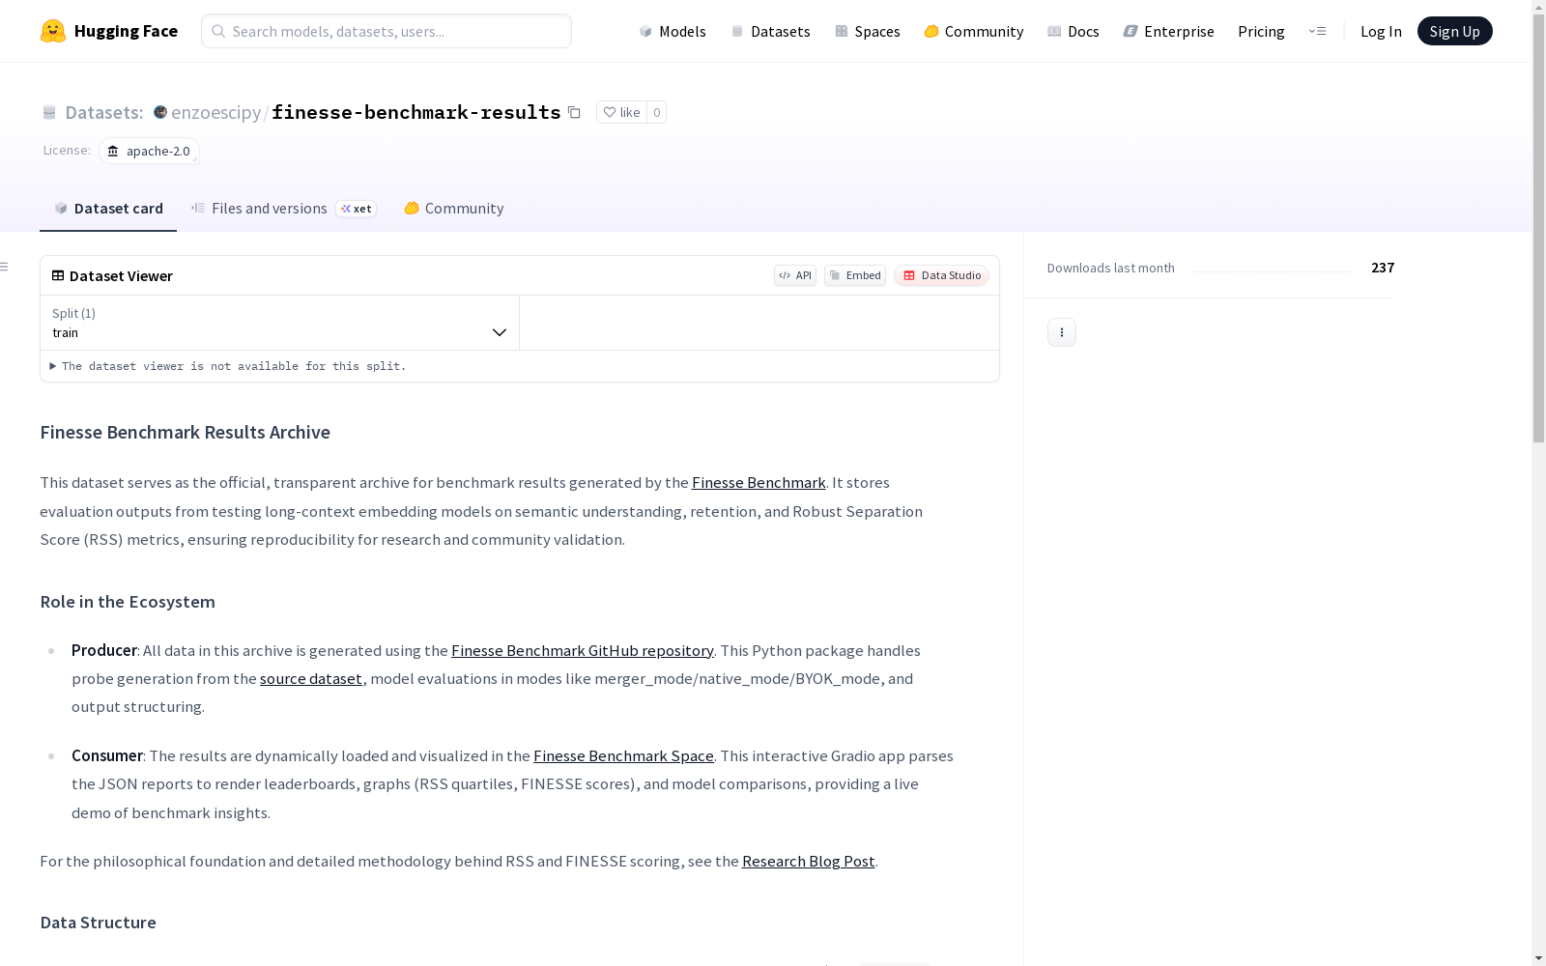Viewport: 1546px width, 966px height.
Task: Click the Finesse Benchmark Results Archive heading
Action: (x=185, y=433)
